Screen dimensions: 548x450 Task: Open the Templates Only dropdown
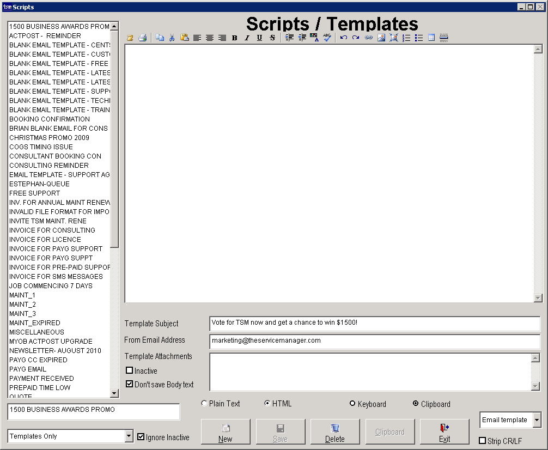[129, 436]
